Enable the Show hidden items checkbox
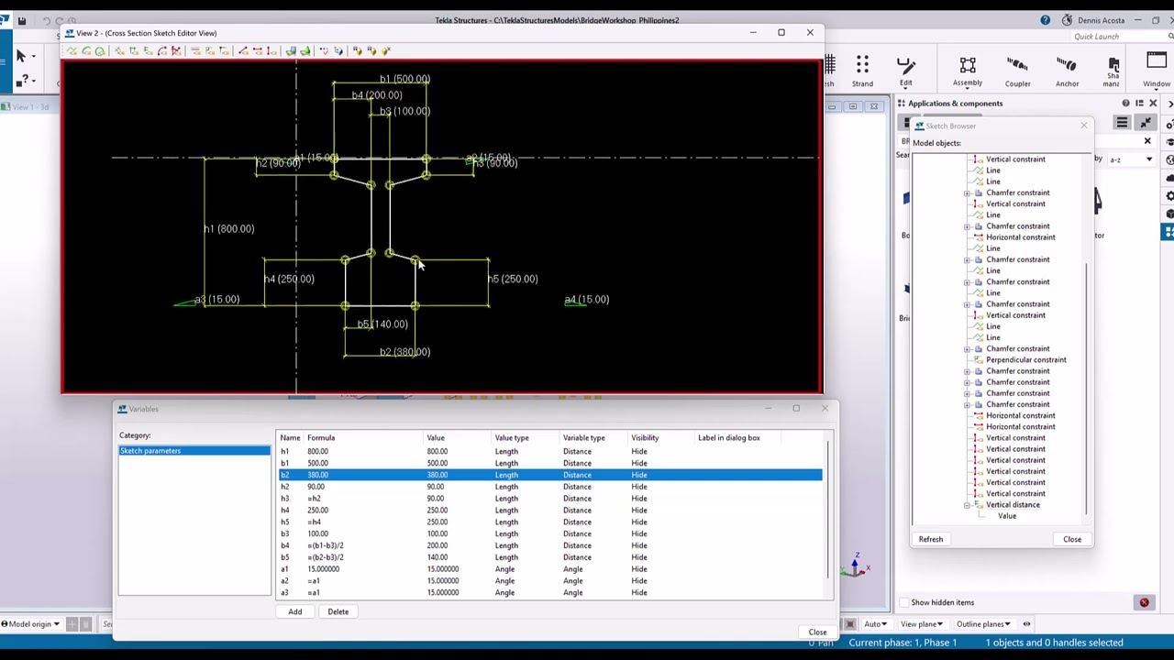 [904, 602]
